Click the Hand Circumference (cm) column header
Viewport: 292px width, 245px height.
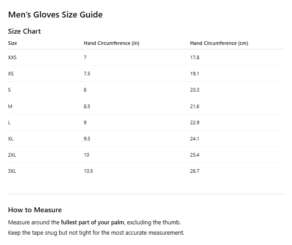click(219, 44)
